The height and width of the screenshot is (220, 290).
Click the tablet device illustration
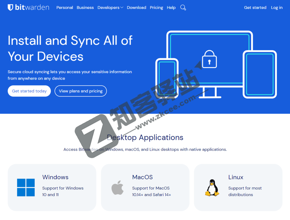pos(260,74)
